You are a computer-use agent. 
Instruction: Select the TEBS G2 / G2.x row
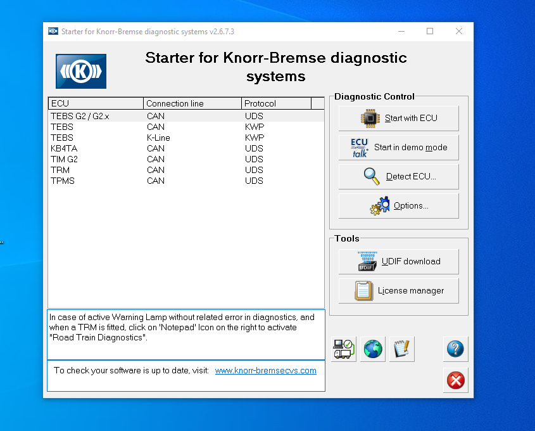coord(186,116)
